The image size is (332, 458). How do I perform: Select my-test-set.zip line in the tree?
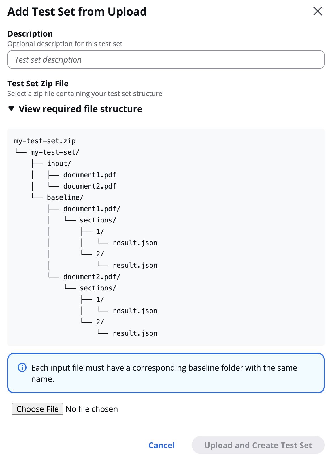pyautogui.click(x=45, y=141)
